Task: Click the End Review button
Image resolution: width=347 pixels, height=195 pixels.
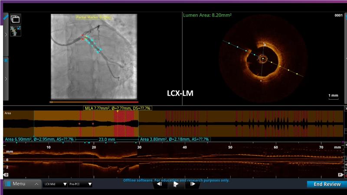Action: [x=327, y=184]
